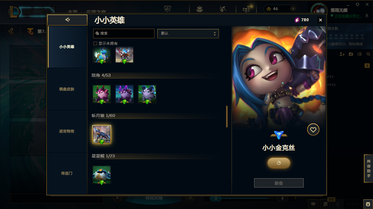The height and width of the screenshot is (209, 373).
Task: Open the 阵容助手 side button
Action: [369, 169]
